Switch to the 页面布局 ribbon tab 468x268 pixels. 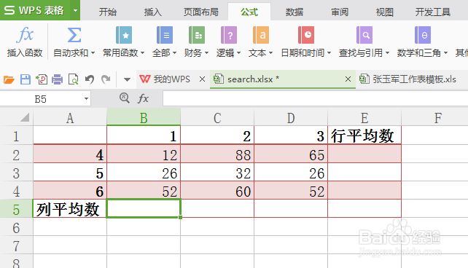tap(201, 12)
